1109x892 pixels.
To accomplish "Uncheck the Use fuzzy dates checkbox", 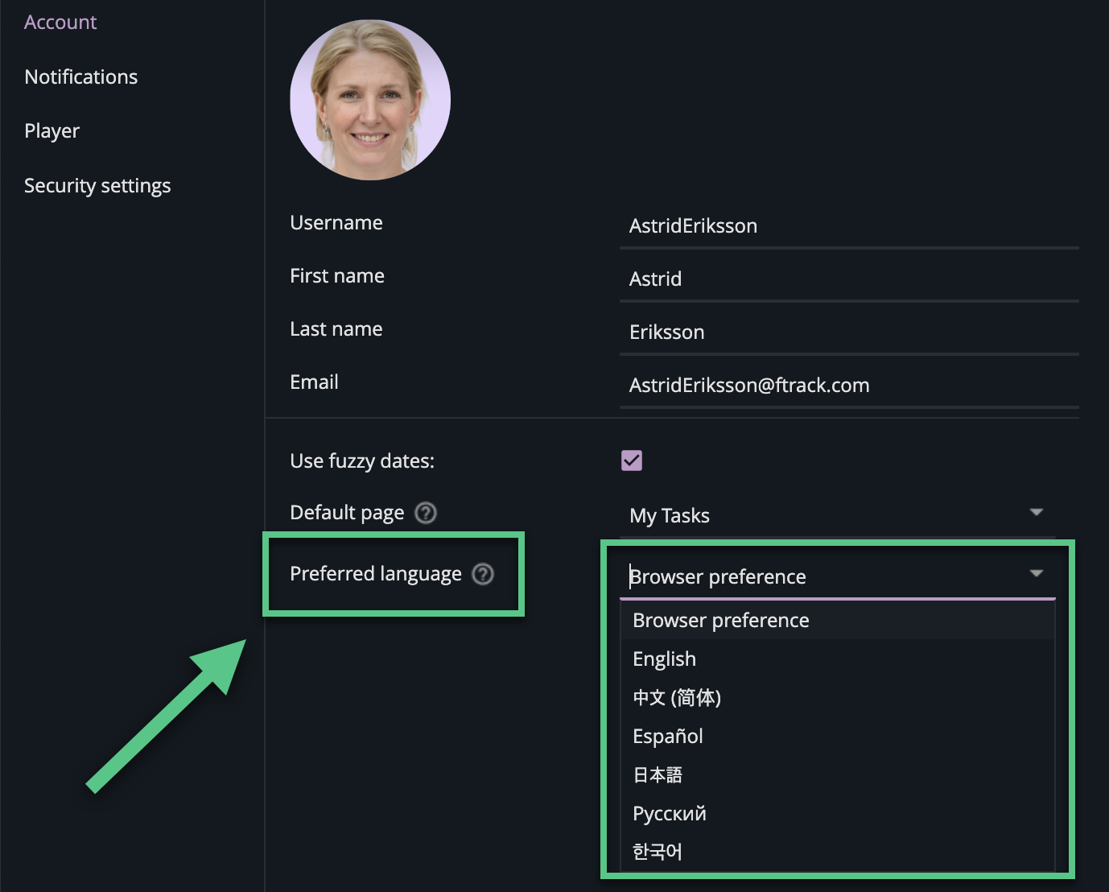I will point(632,460).
